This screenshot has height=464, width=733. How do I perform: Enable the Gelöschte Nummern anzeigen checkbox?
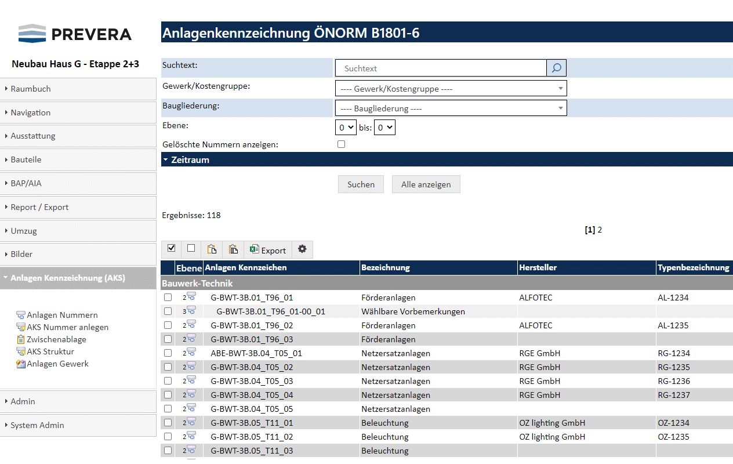point(341,144)
